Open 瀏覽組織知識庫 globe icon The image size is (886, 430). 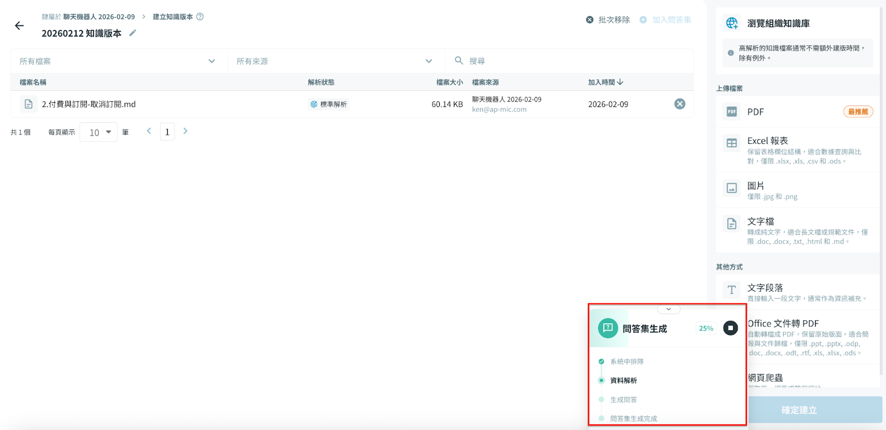pyautogui.click(x=732, y=23)
